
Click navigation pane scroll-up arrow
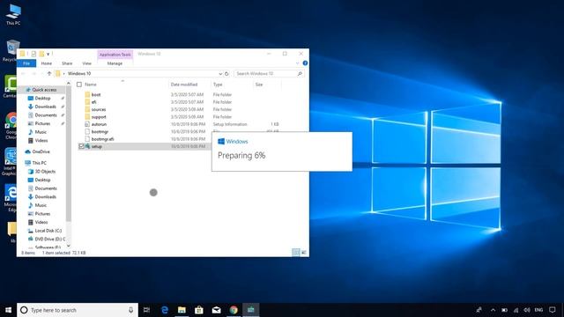click(x=69, y=84)
